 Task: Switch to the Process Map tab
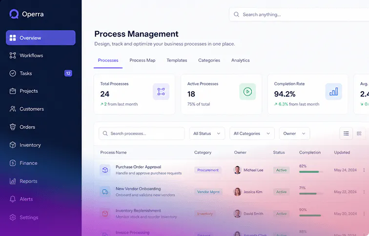143,60
